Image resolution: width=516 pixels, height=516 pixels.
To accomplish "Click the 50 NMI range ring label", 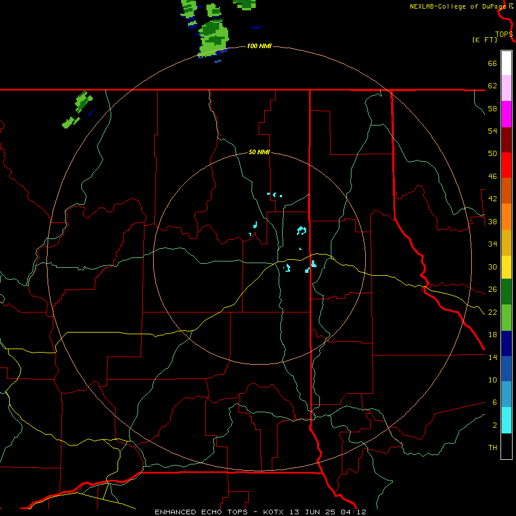I will (259, 152).
